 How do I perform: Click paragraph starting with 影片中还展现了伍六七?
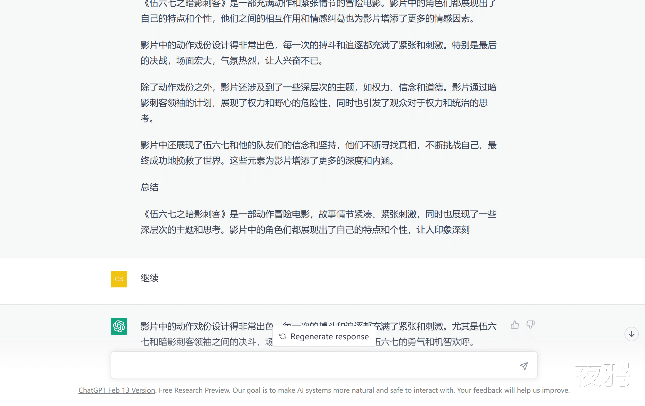(318, 145)
